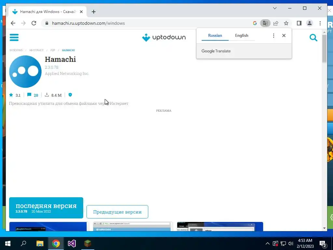Open File Explorer from taskbar

(40, 243)
